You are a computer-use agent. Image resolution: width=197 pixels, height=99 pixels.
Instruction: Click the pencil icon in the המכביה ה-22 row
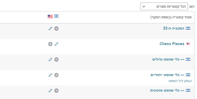(x=50, y=29)
